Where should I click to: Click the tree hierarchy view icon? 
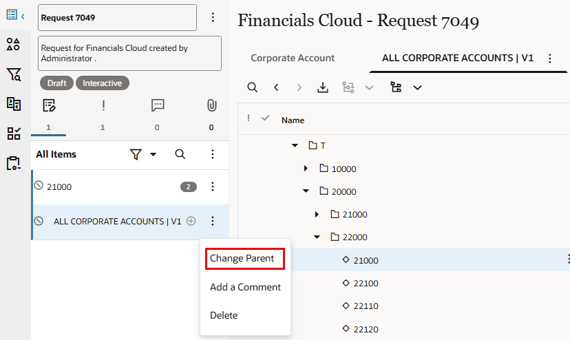click(396, 87)
